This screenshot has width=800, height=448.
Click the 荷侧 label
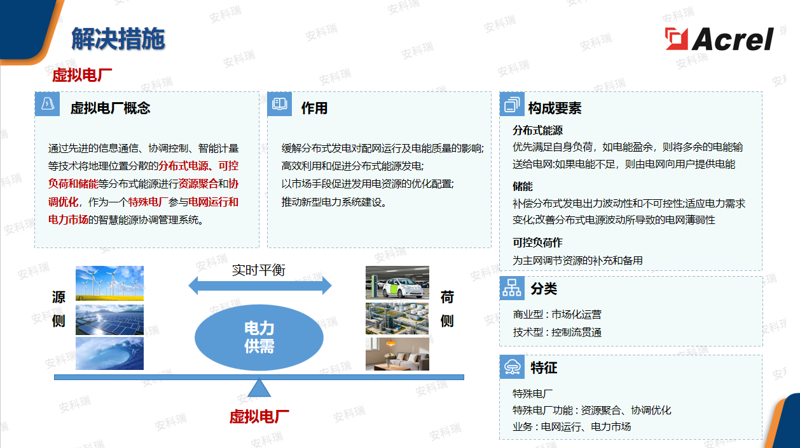point(447,309)
